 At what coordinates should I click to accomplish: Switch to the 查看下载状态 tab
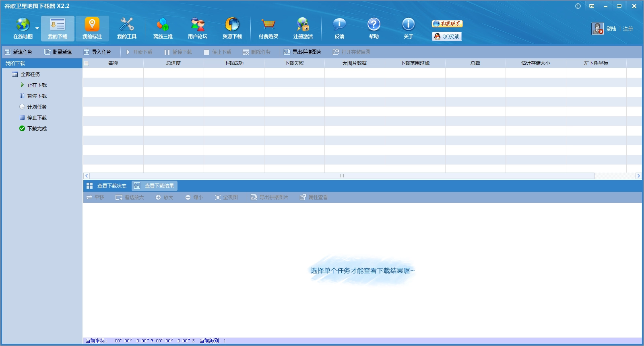(107, 186)
